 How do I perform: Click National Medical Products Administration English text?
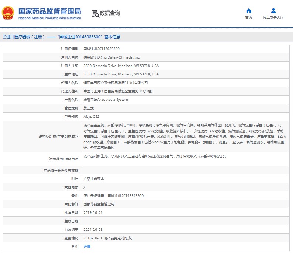(49, 18)
